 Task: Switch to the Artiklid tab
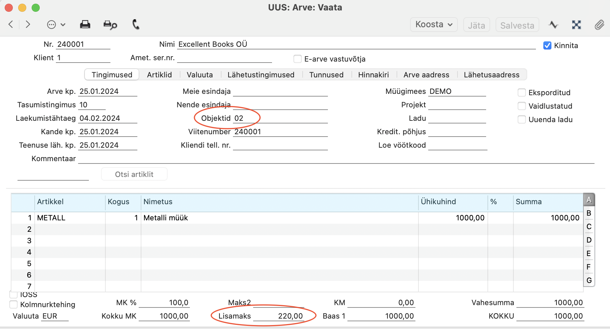tap(159, 75)
